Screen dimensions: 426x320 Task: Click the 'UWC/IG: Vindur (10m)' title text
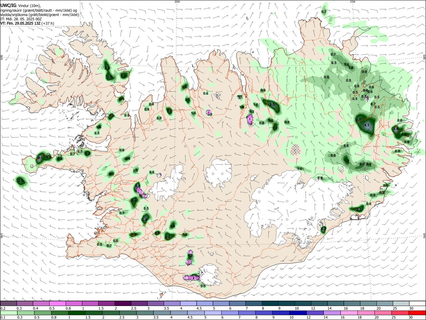20,6
